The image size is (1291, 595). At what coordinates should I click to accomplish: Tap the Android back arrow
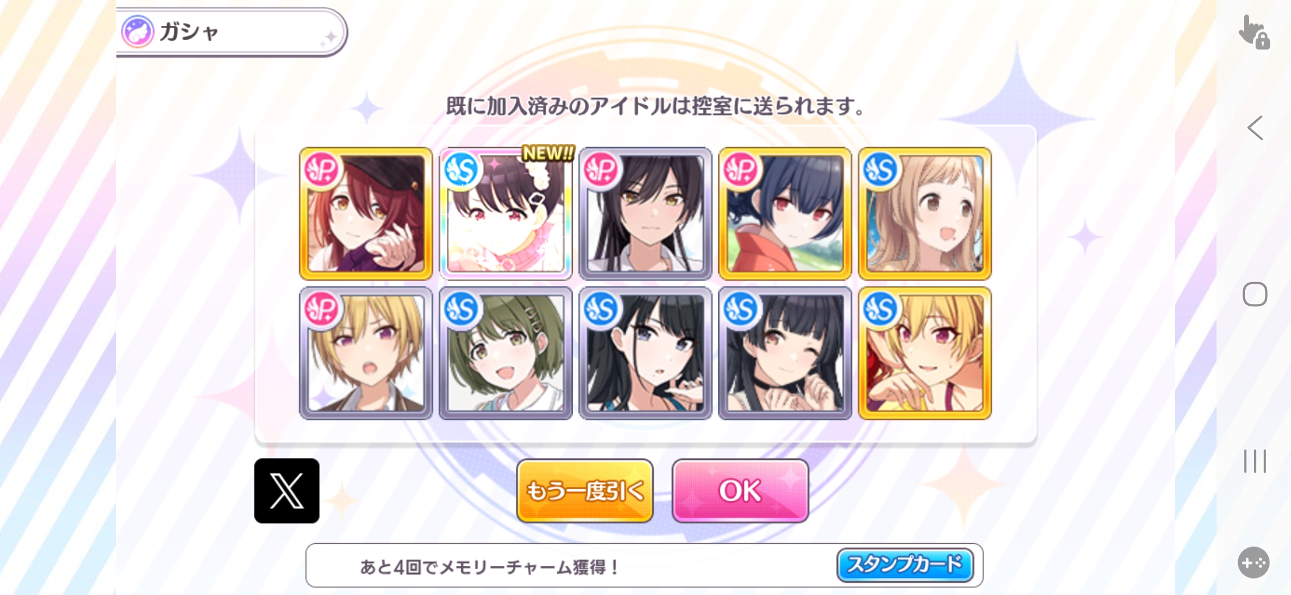coord(1255,128)
